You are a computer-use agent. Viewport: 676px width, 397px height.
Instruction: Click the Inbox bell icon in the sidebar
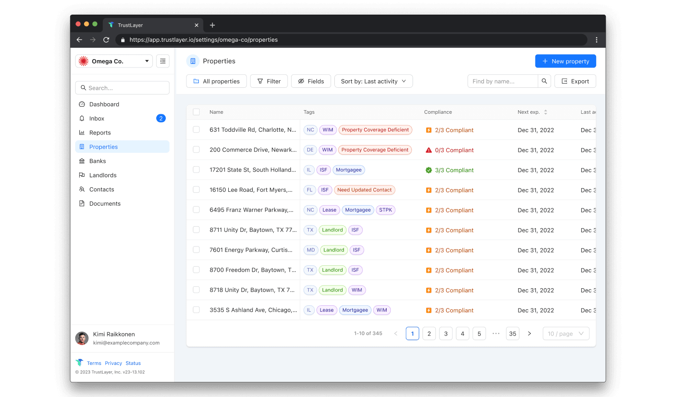pos(82,118)
